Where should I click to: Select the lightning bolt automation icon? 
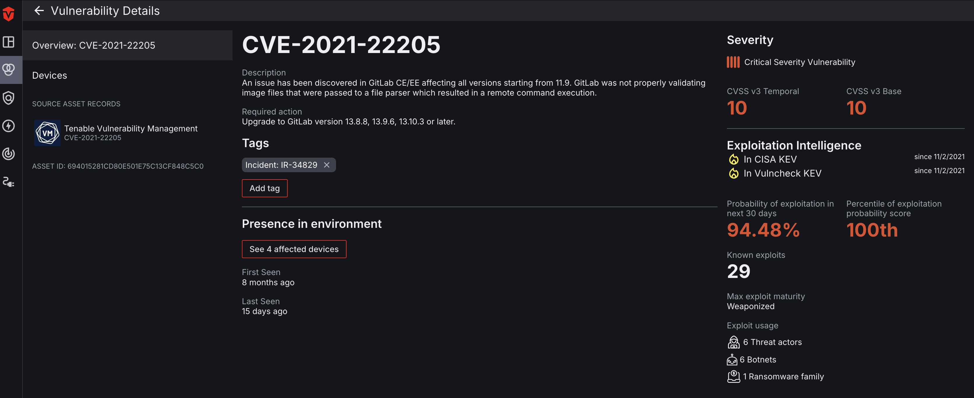pyautogui.click(x=9, y=126)
